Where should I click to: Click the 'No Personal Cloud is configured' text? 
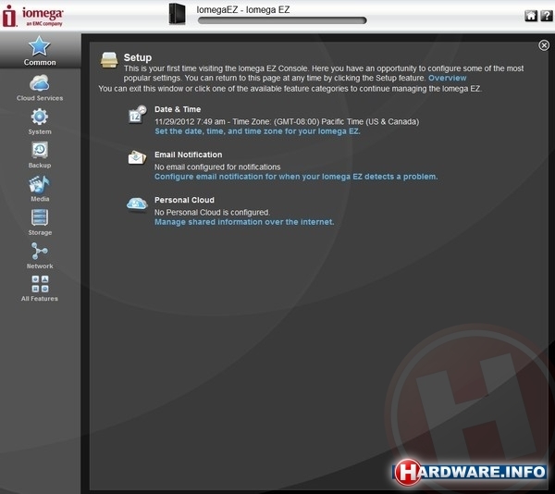pos(212,213)
